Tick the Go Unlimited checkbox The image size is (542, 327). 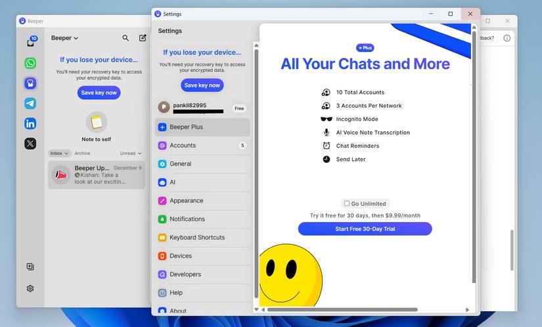(347, 204)
